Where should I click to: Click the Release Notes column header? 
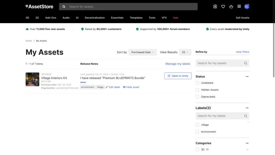click(x=89, y=64)
